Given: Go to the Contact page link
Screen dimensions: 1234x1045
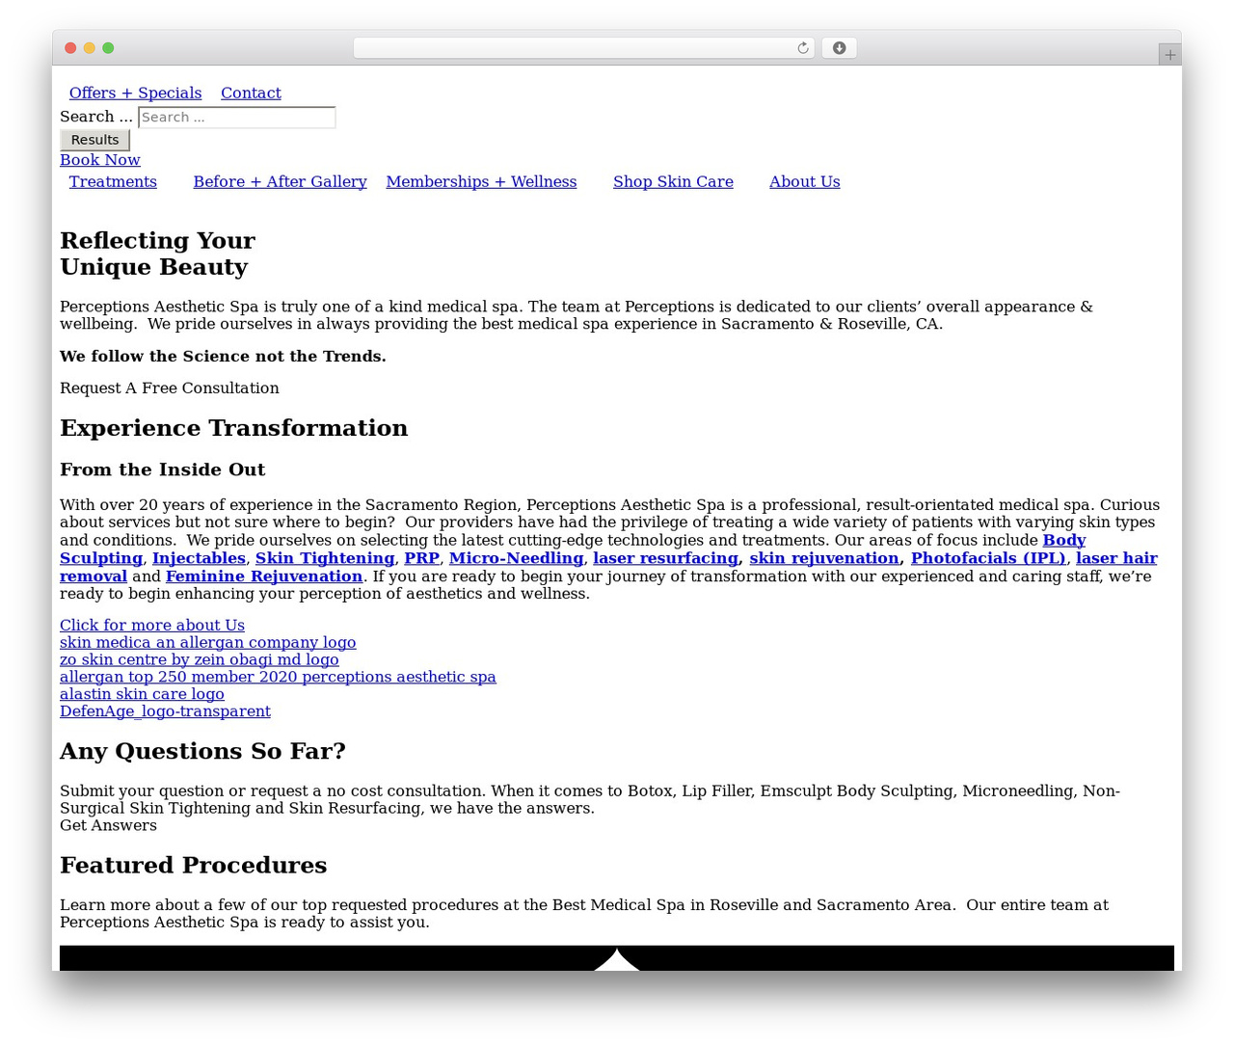Looking at the screenshot, I should click(x=251, y=93).
